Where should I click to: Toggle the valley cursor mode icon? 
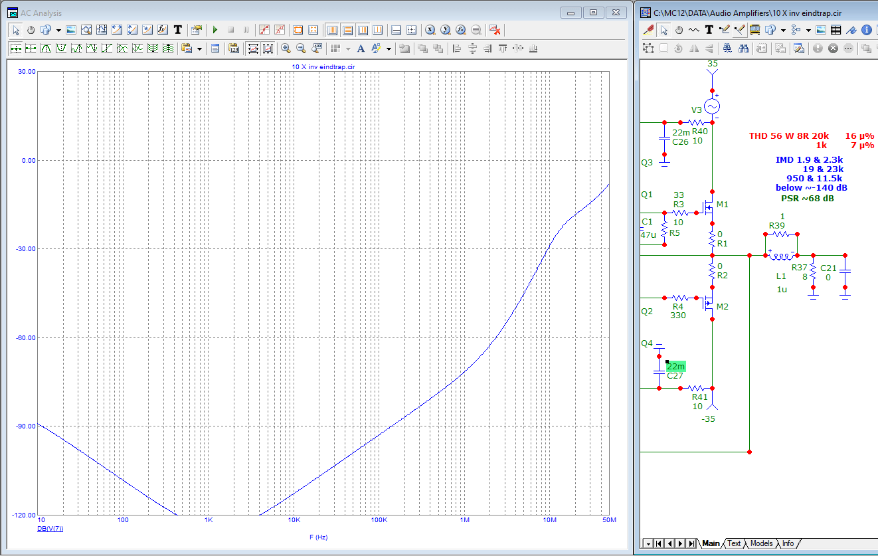pyautogui.click(x=61, y=48)
